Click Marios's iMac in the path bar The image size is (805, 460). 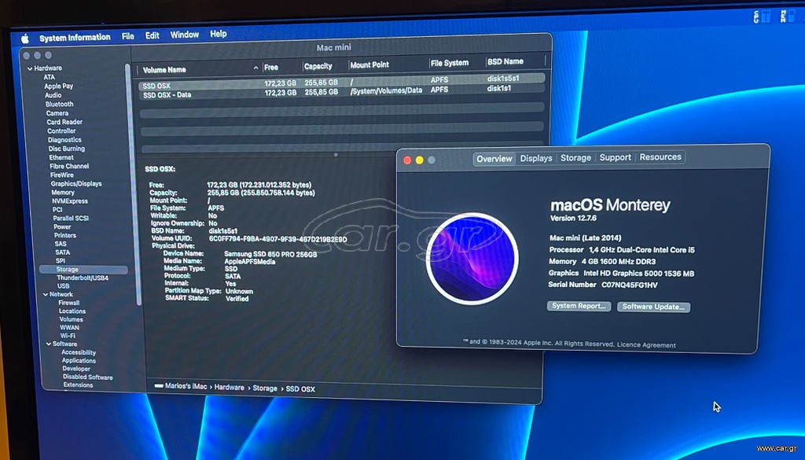coord(186,387)
